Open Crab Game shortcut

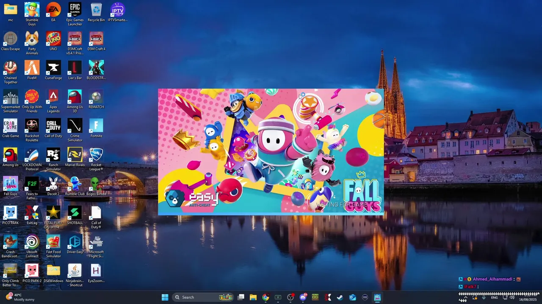[11, 128]
